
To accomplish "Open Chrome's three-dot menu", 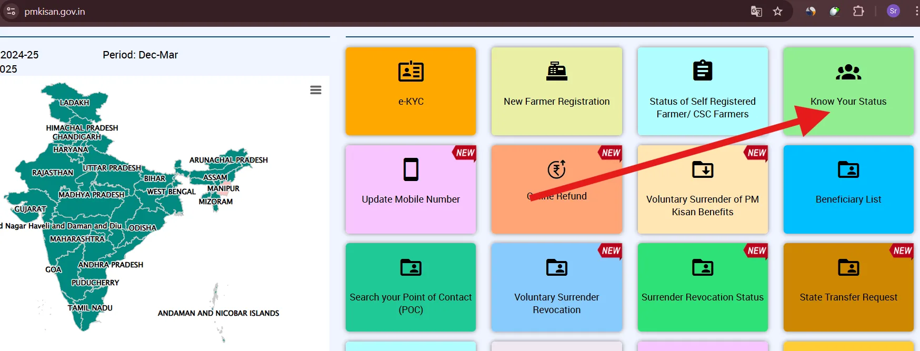I will [916, 11].
